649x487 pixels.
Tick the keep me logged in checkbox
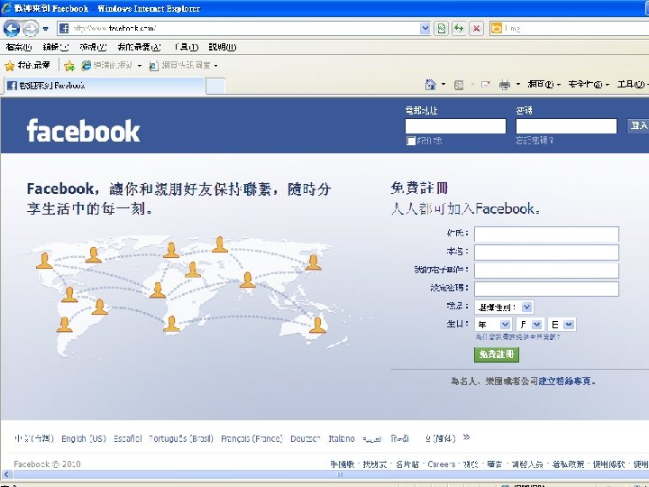click(x=411, y=141)
